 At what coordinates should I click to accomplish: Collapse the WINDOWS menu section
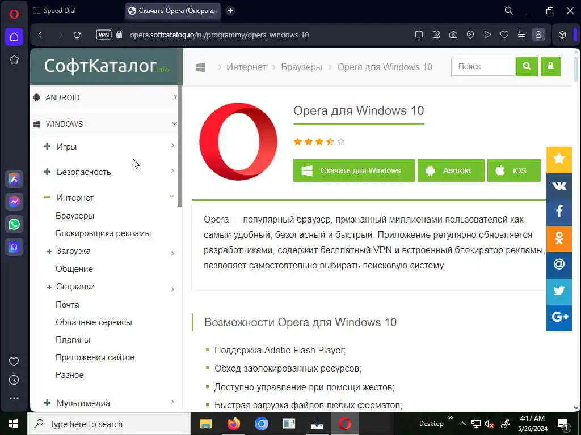click(x=104, y=124)
